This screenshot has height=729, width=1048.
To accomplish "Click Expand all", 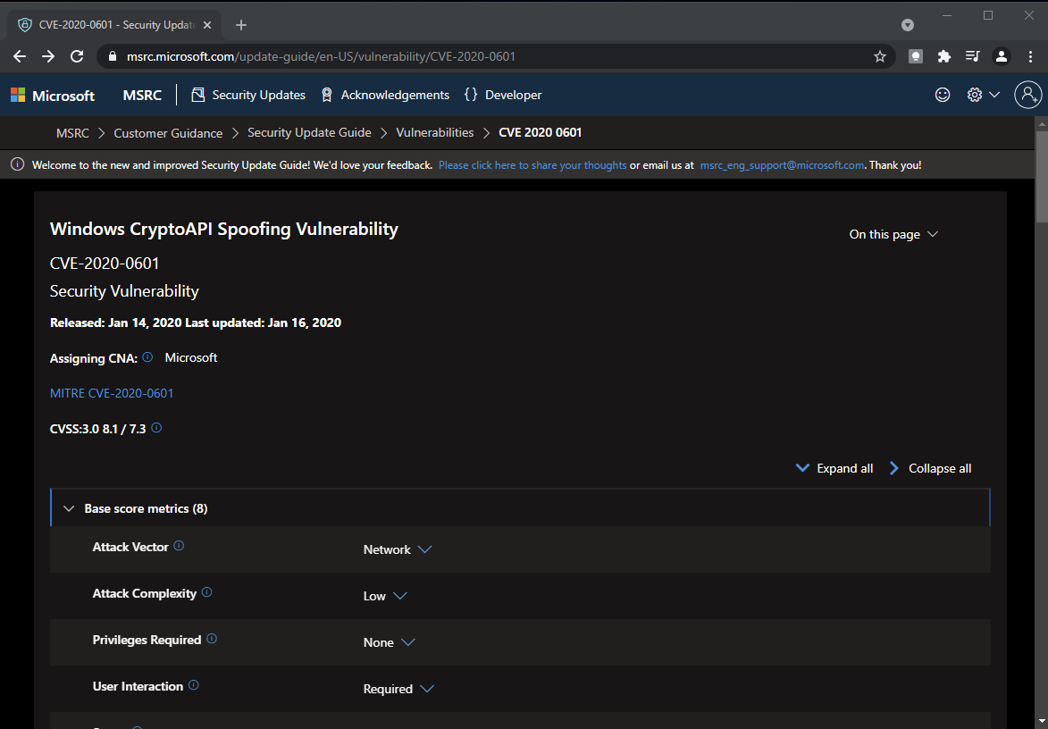I will tap(834, 468).
